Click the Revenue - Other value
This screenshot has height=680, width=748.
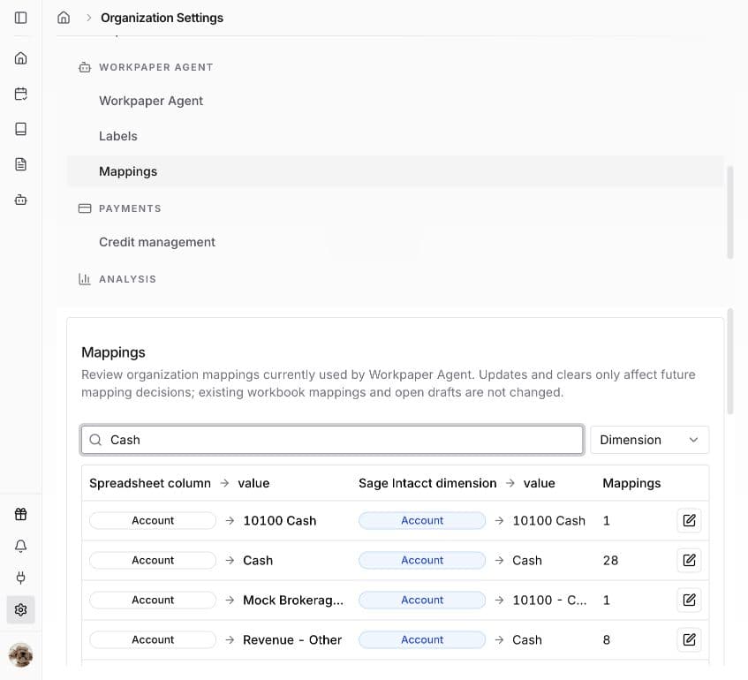[x=292, y=639]
